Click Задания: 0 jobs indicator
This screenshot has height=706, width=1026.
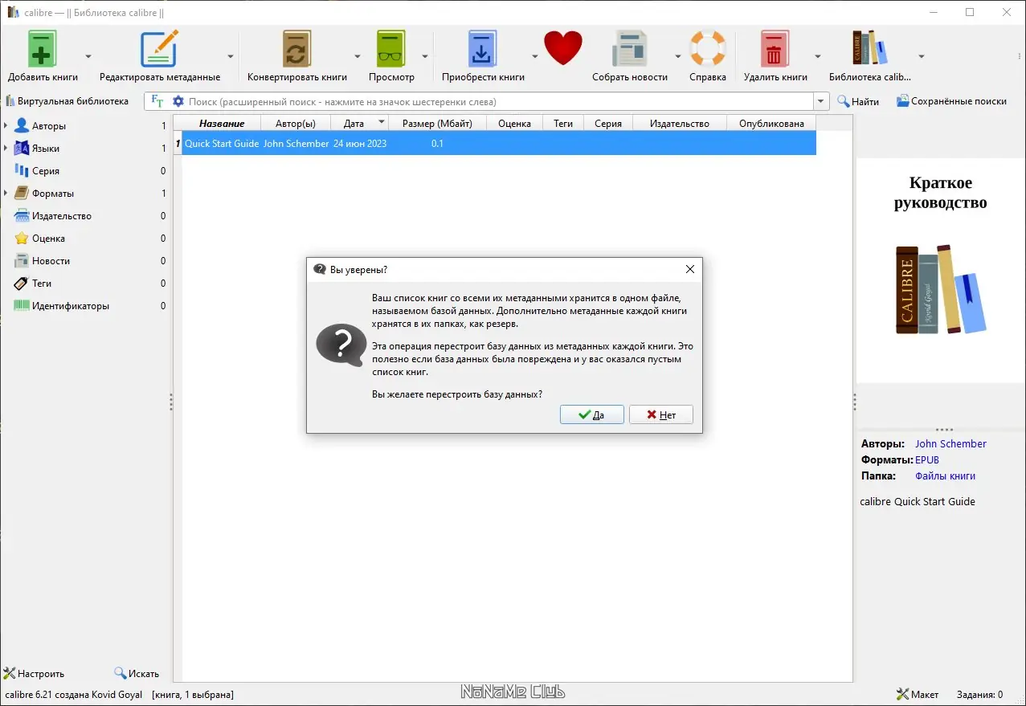click(979, 695)
